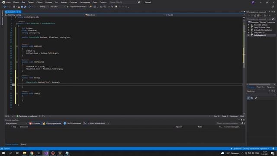Open the Any CPU platform dropdown
277x156 pixels.
pos(58,7)
